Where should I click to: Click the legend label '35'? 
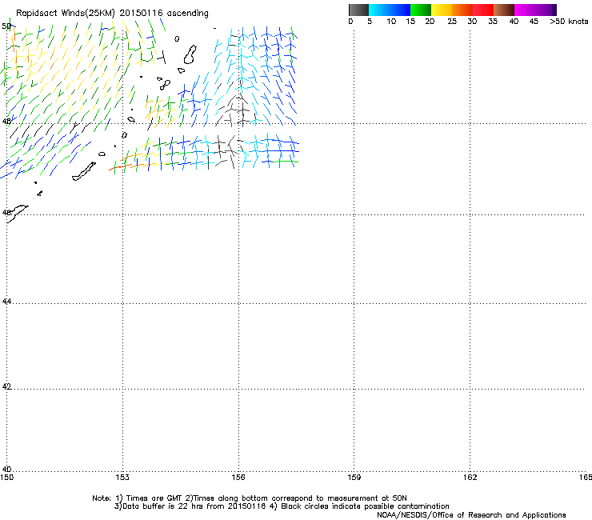click(493, 22)
